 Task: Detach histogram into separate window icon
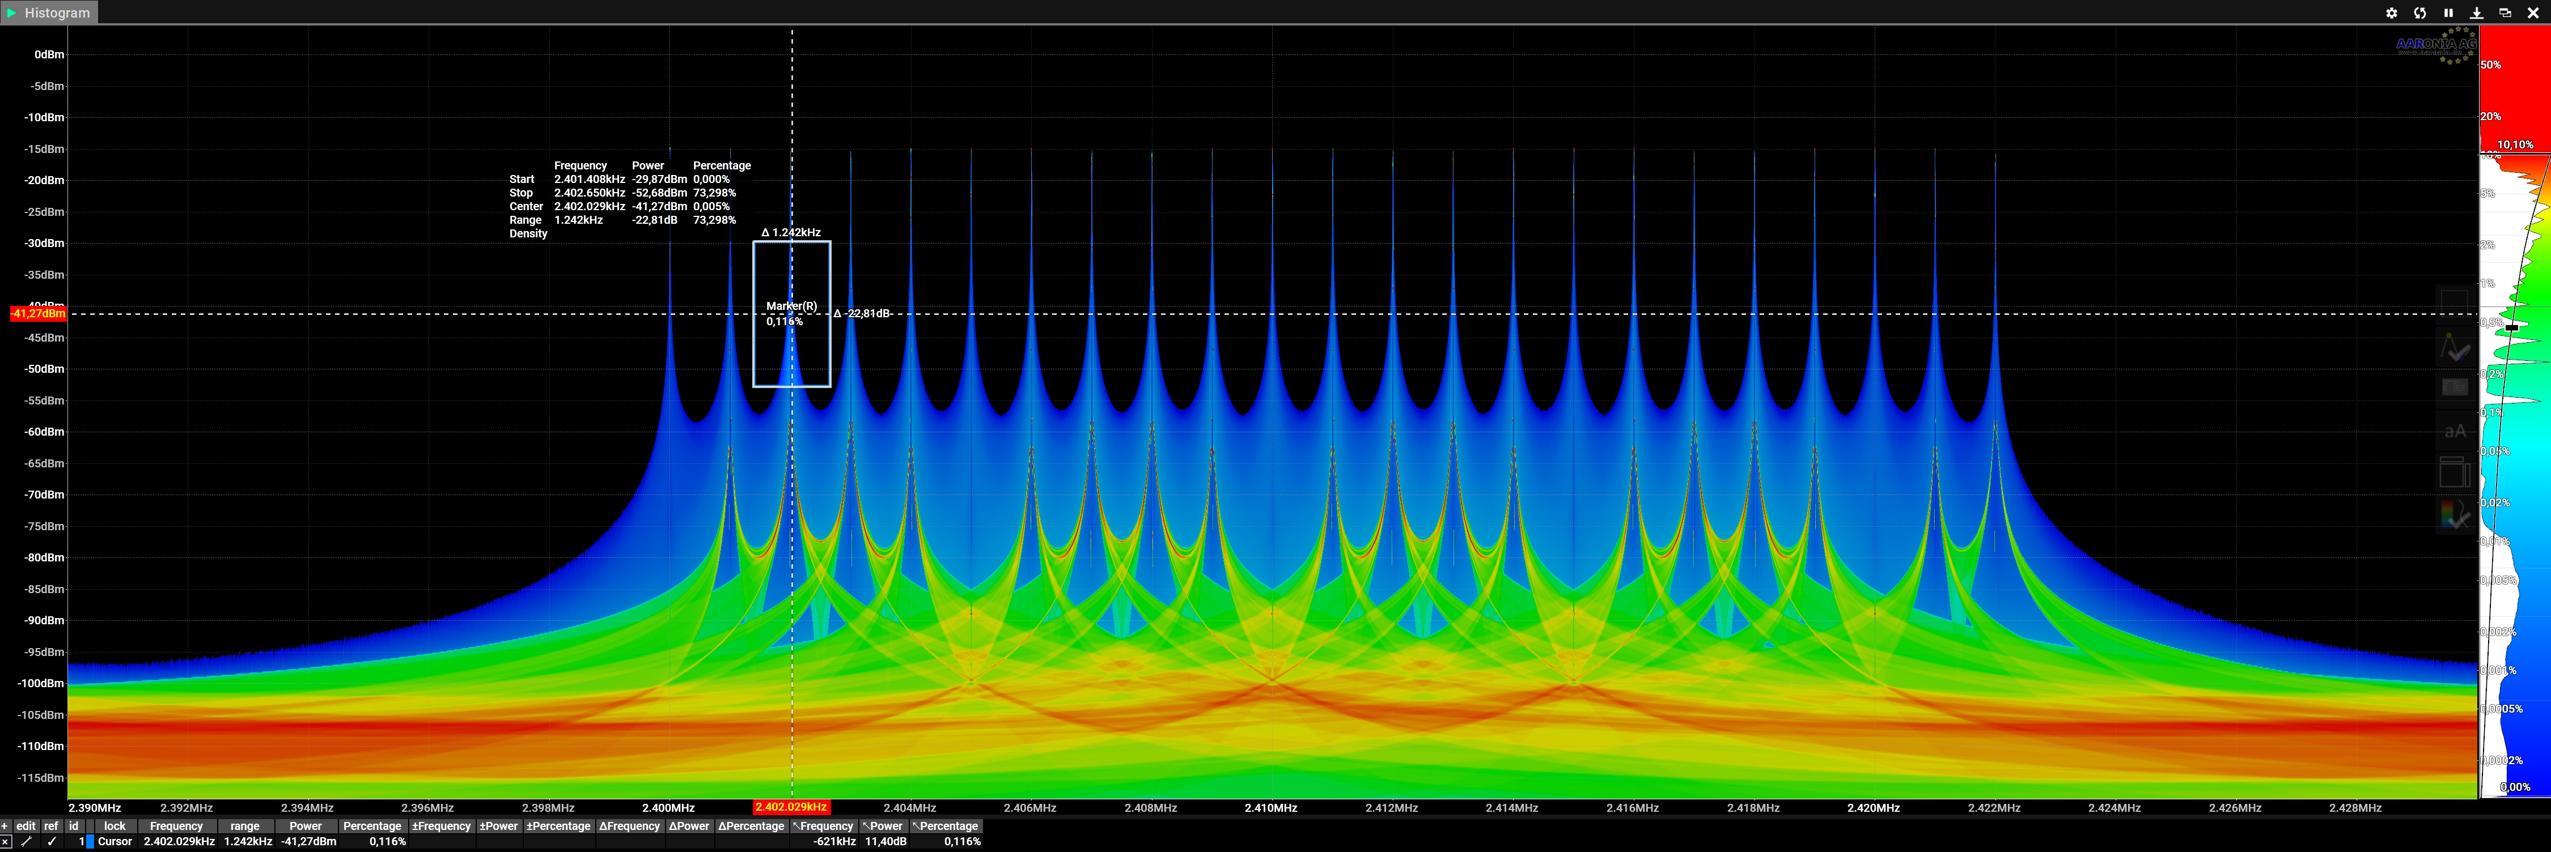[2505, 13]
